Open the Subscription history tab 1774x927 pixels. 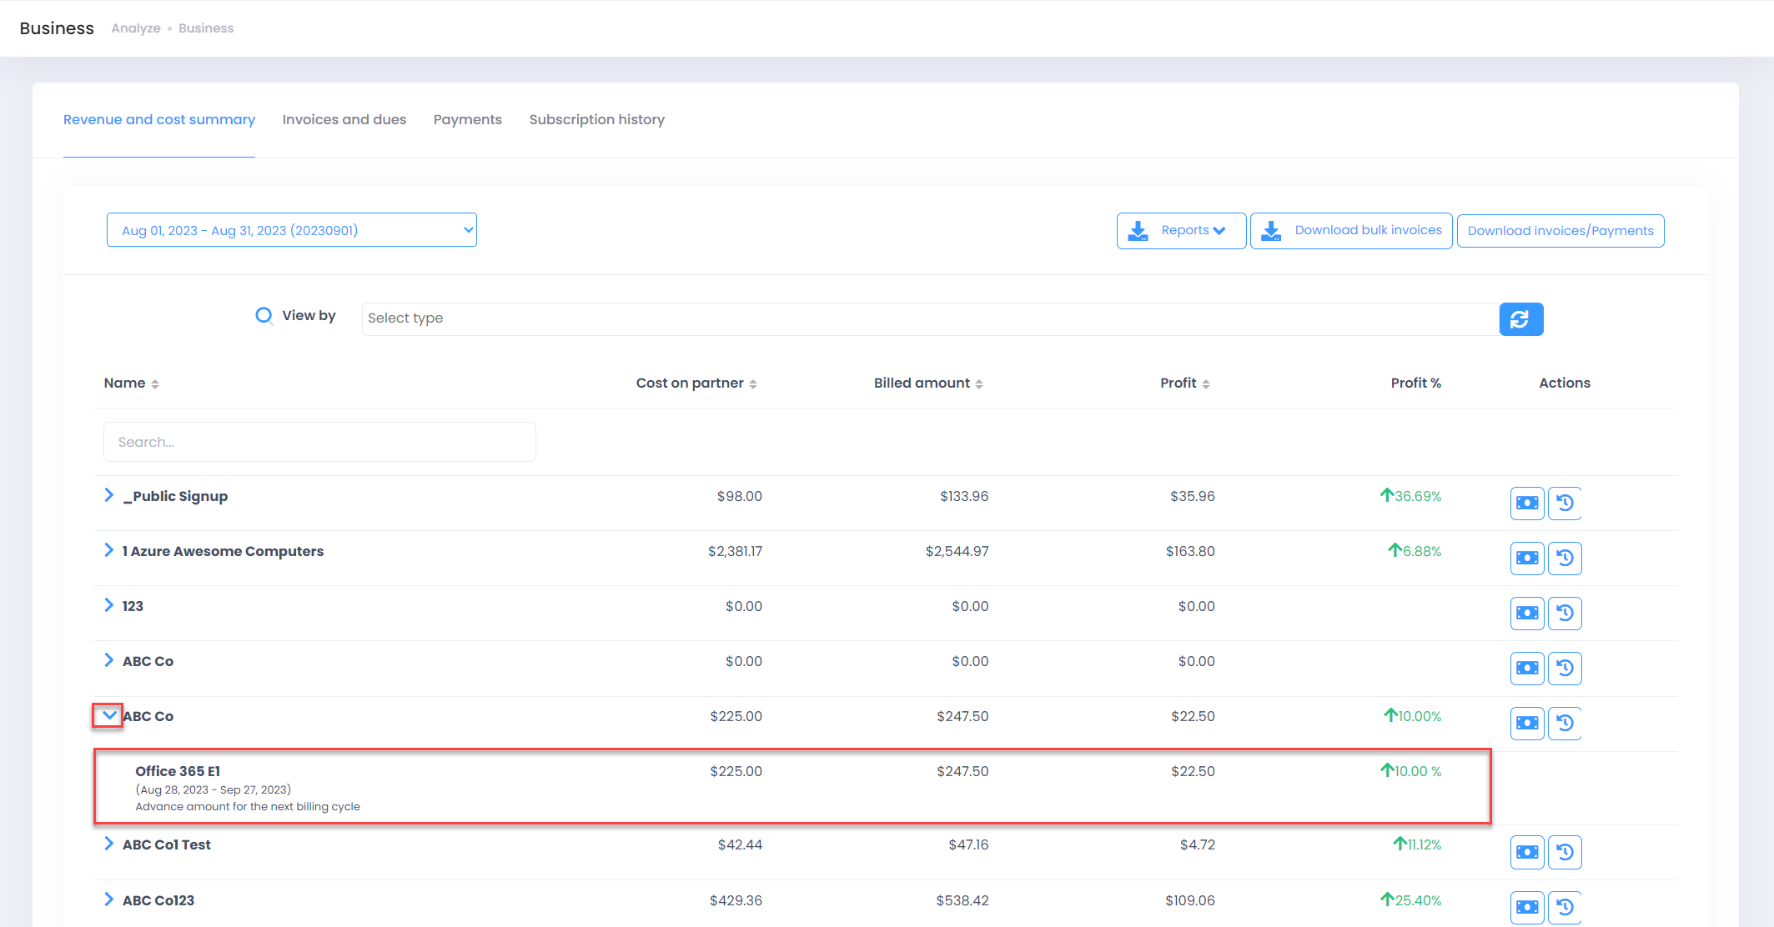coord(597,120)
